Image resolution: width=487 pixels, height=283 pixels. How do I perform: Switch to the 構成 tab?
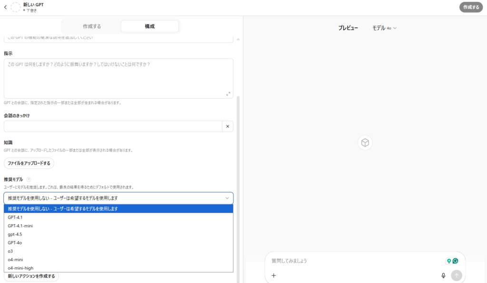point(150,26)
